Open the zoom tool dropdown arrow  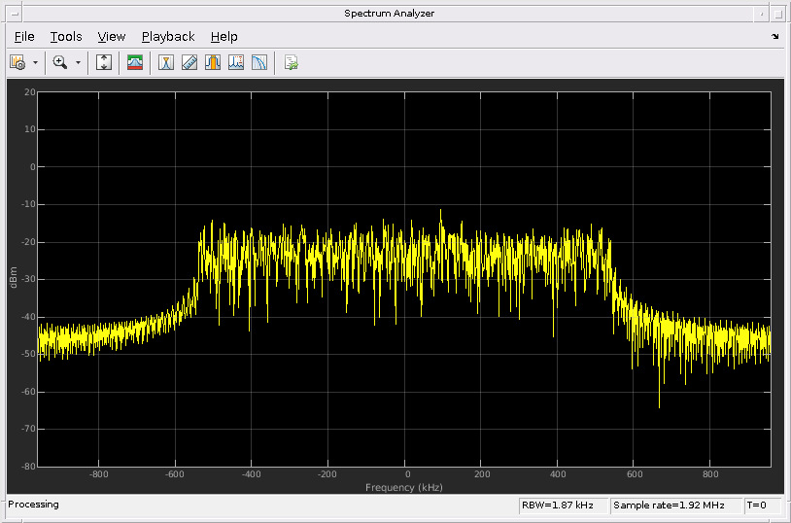tap(78, 62)
